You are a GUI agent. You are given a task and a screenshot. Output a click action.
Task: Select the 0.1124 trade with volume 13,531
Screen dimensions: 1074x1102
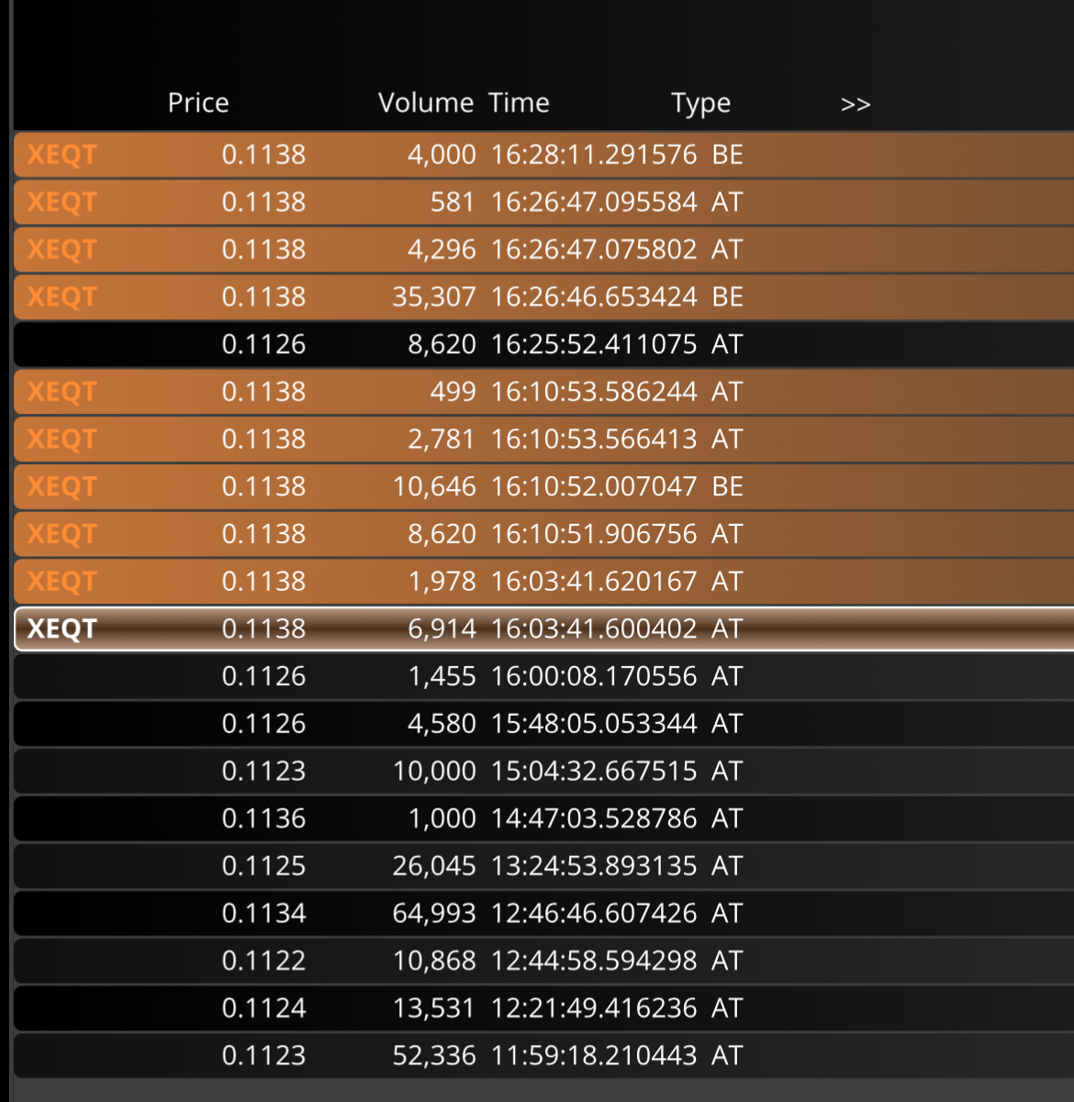click(543, 1007)
